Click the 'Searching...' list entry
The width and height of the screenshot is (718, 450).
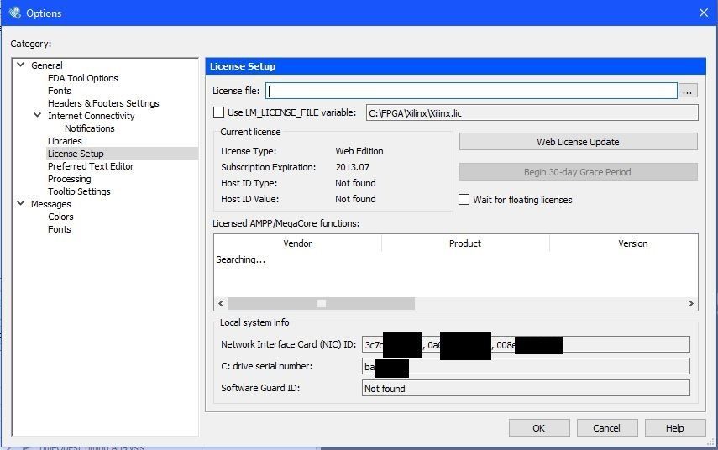point(240,259)
